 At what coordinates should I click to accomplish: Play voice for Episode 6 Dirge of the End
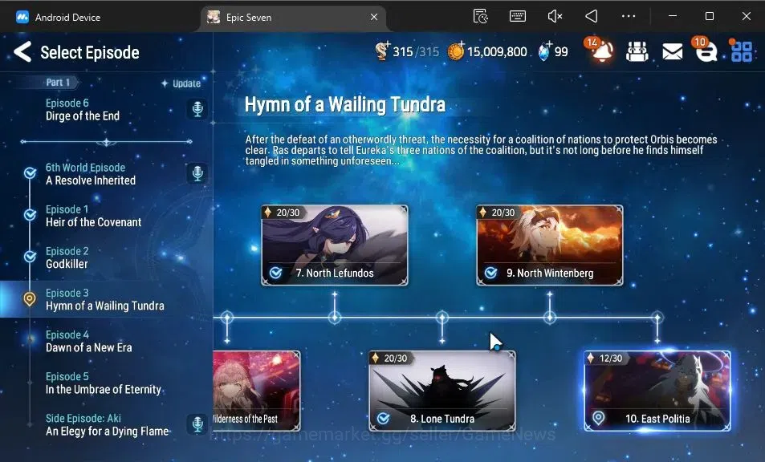[197, 108]
